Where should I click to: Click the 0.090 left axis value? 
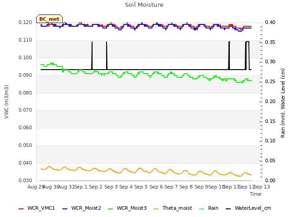click(x=25, y=75)
